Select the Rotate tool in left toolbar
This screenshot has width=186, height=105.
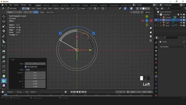tap(4, 21)
